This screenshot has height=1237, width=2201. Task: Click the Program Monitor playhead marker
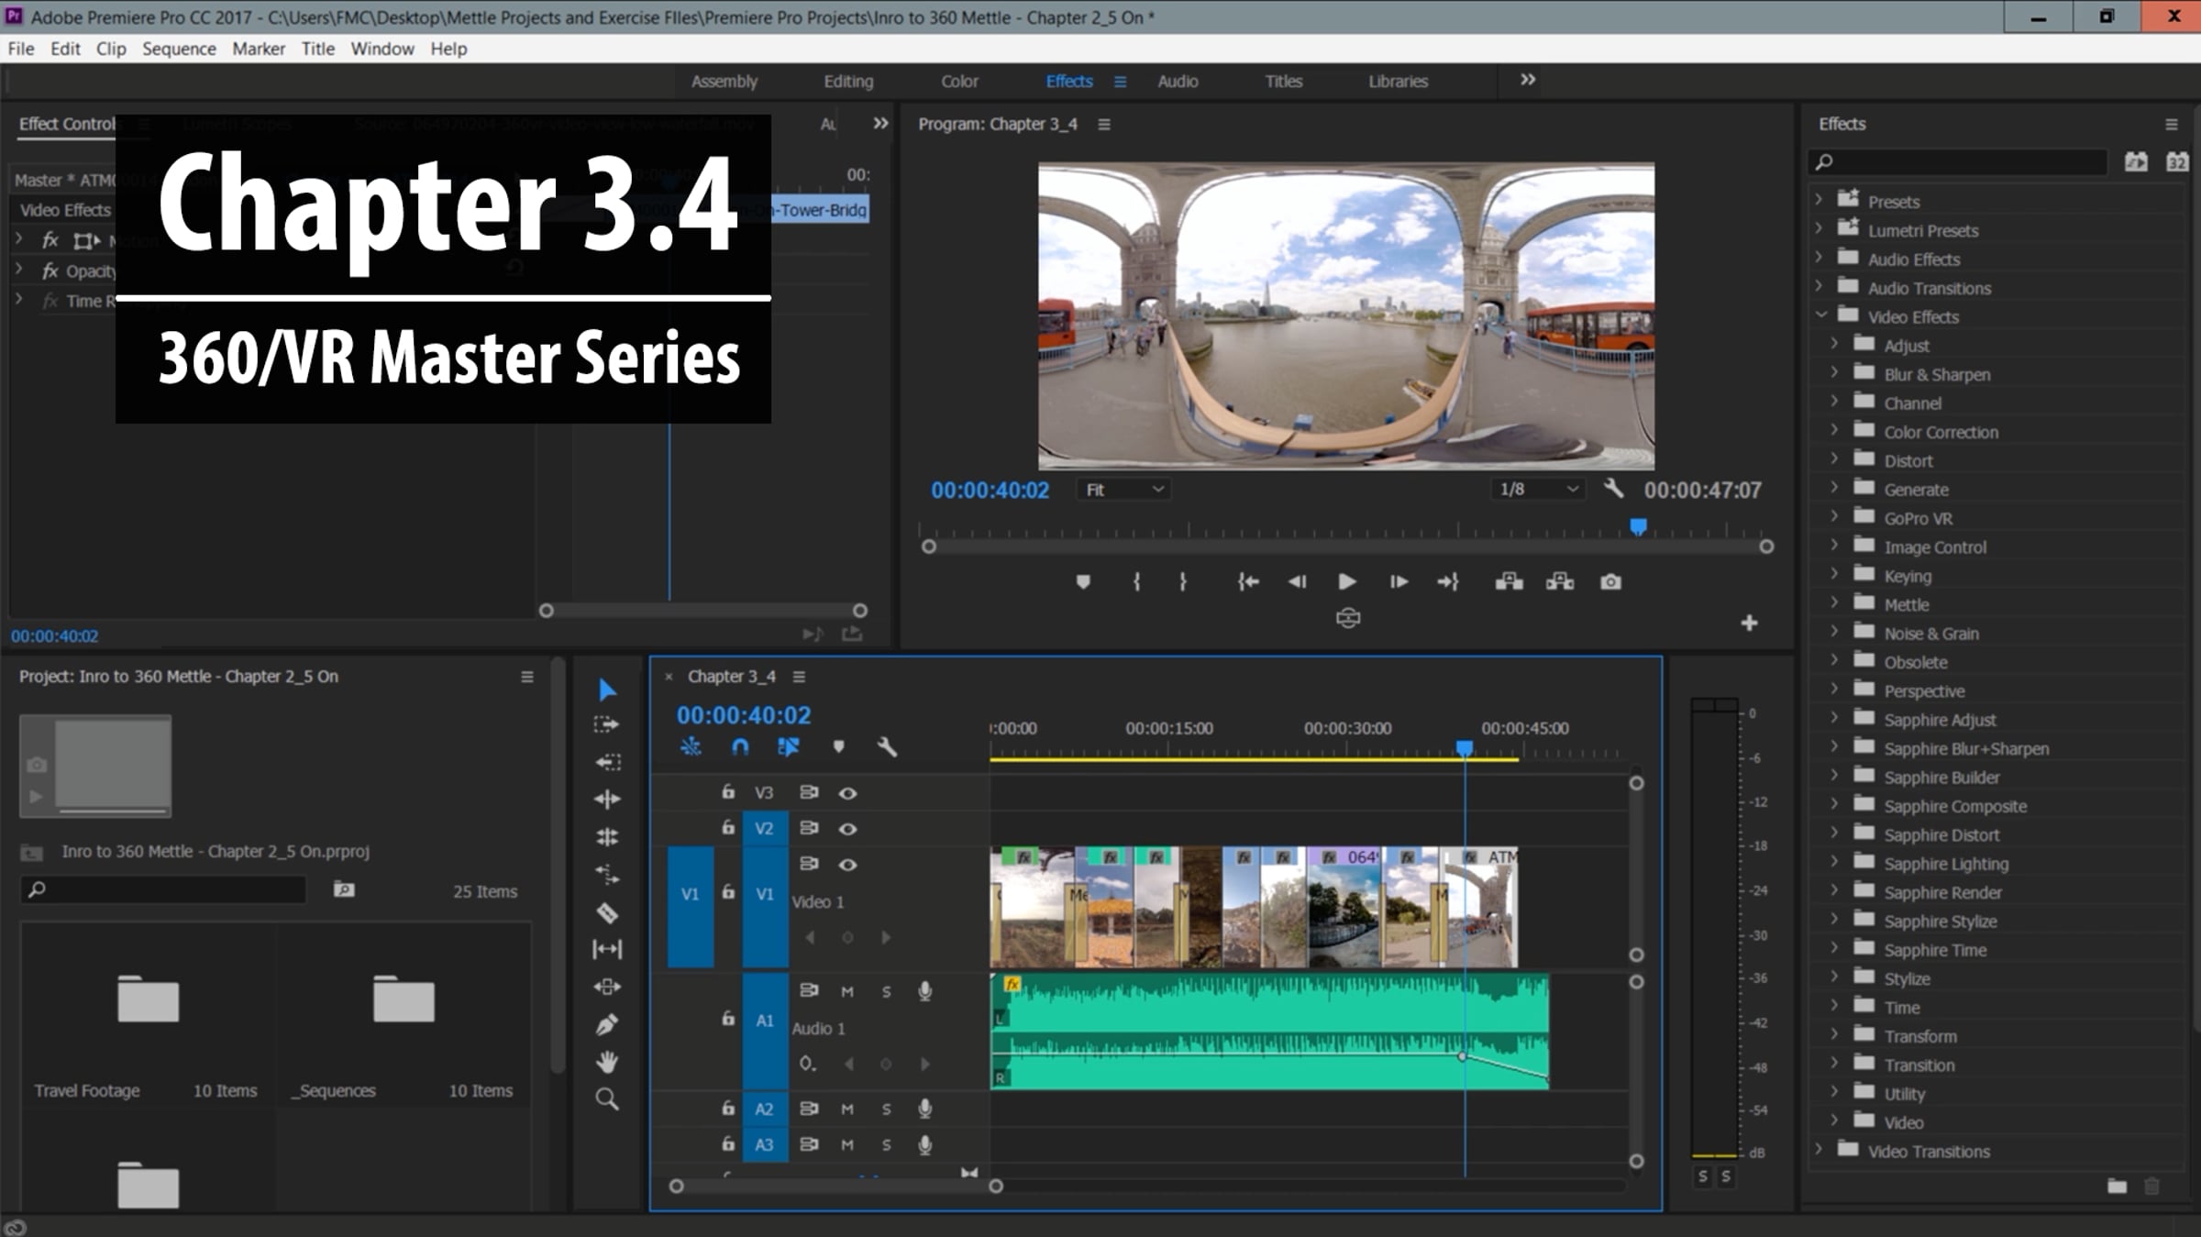[1638, 526]
